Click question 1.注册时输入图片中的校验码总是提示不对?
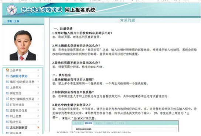 [82, 33]
